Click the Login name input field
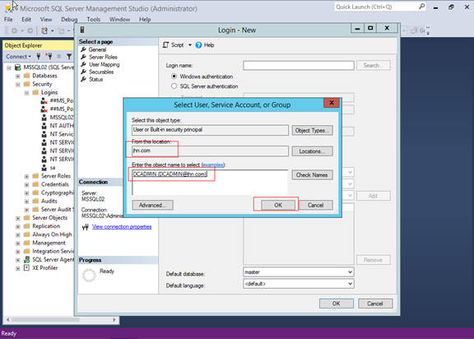474x339 pixels. (x=299, y=65)
